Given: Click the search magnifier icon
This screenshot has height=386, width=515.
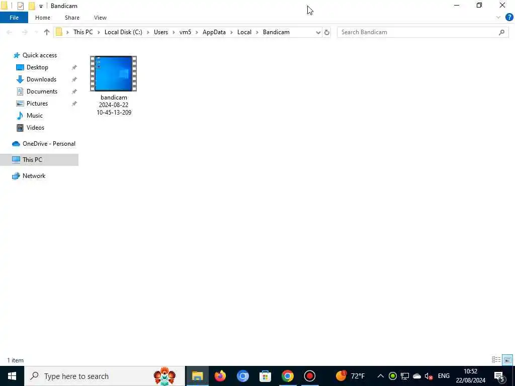Looking at the screenshot, I should 501,32.
